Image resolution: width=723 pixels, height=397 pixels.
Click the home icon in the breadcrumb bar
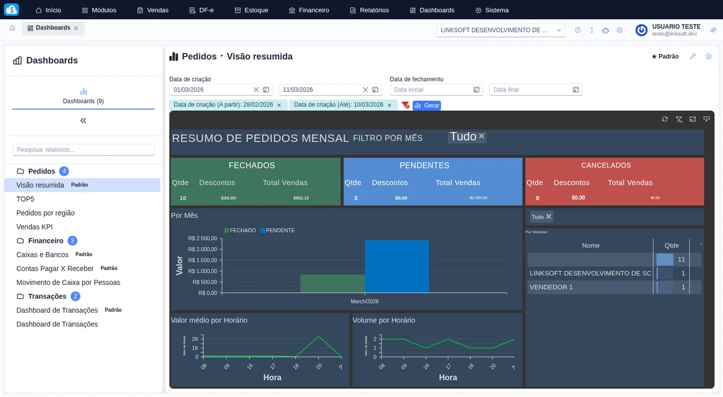click(11, 28)
